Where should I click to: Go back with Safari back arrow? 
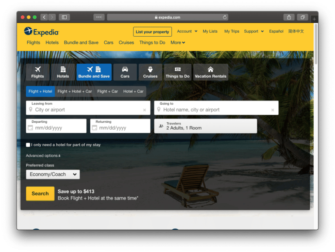[x=44, y=17]
